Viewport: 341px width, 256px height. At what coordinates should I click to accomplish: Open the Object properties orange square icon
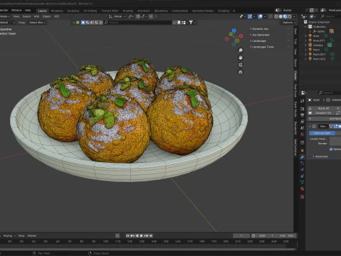pos(303,151)
